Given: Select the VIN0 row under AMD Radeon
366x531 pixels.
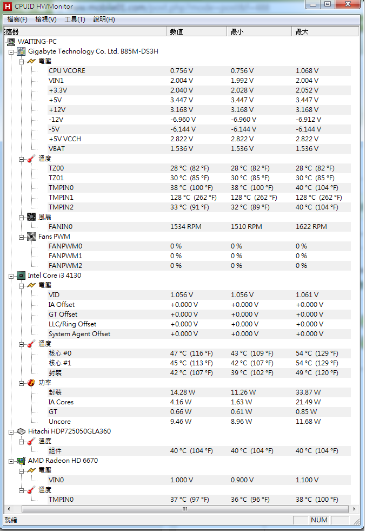Looking at the screenshot, I should coord(199,480).
